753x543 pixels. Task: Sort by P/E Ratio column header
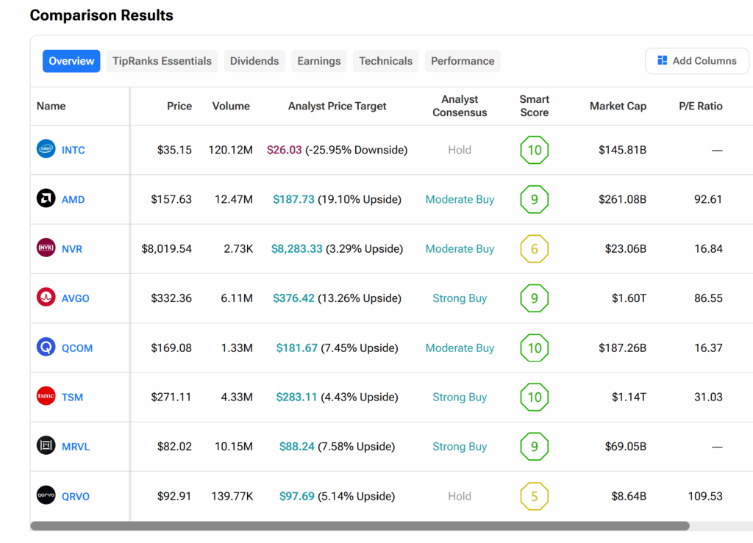tap(701, 106)
